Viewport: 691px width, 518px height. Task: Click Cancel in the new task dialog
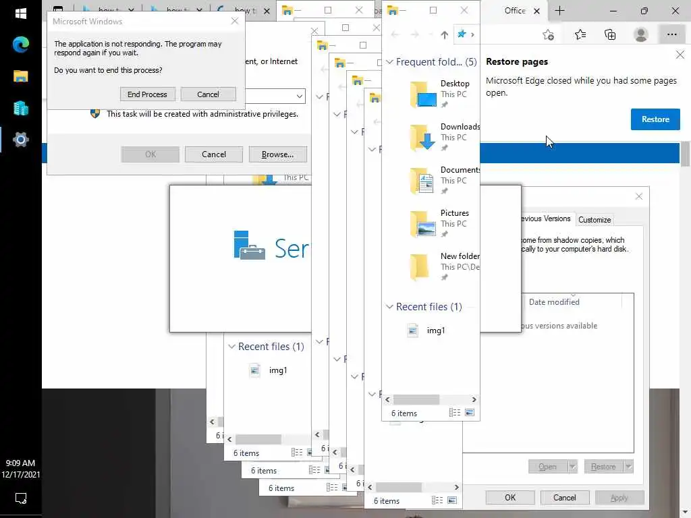[x=214, y=154]
